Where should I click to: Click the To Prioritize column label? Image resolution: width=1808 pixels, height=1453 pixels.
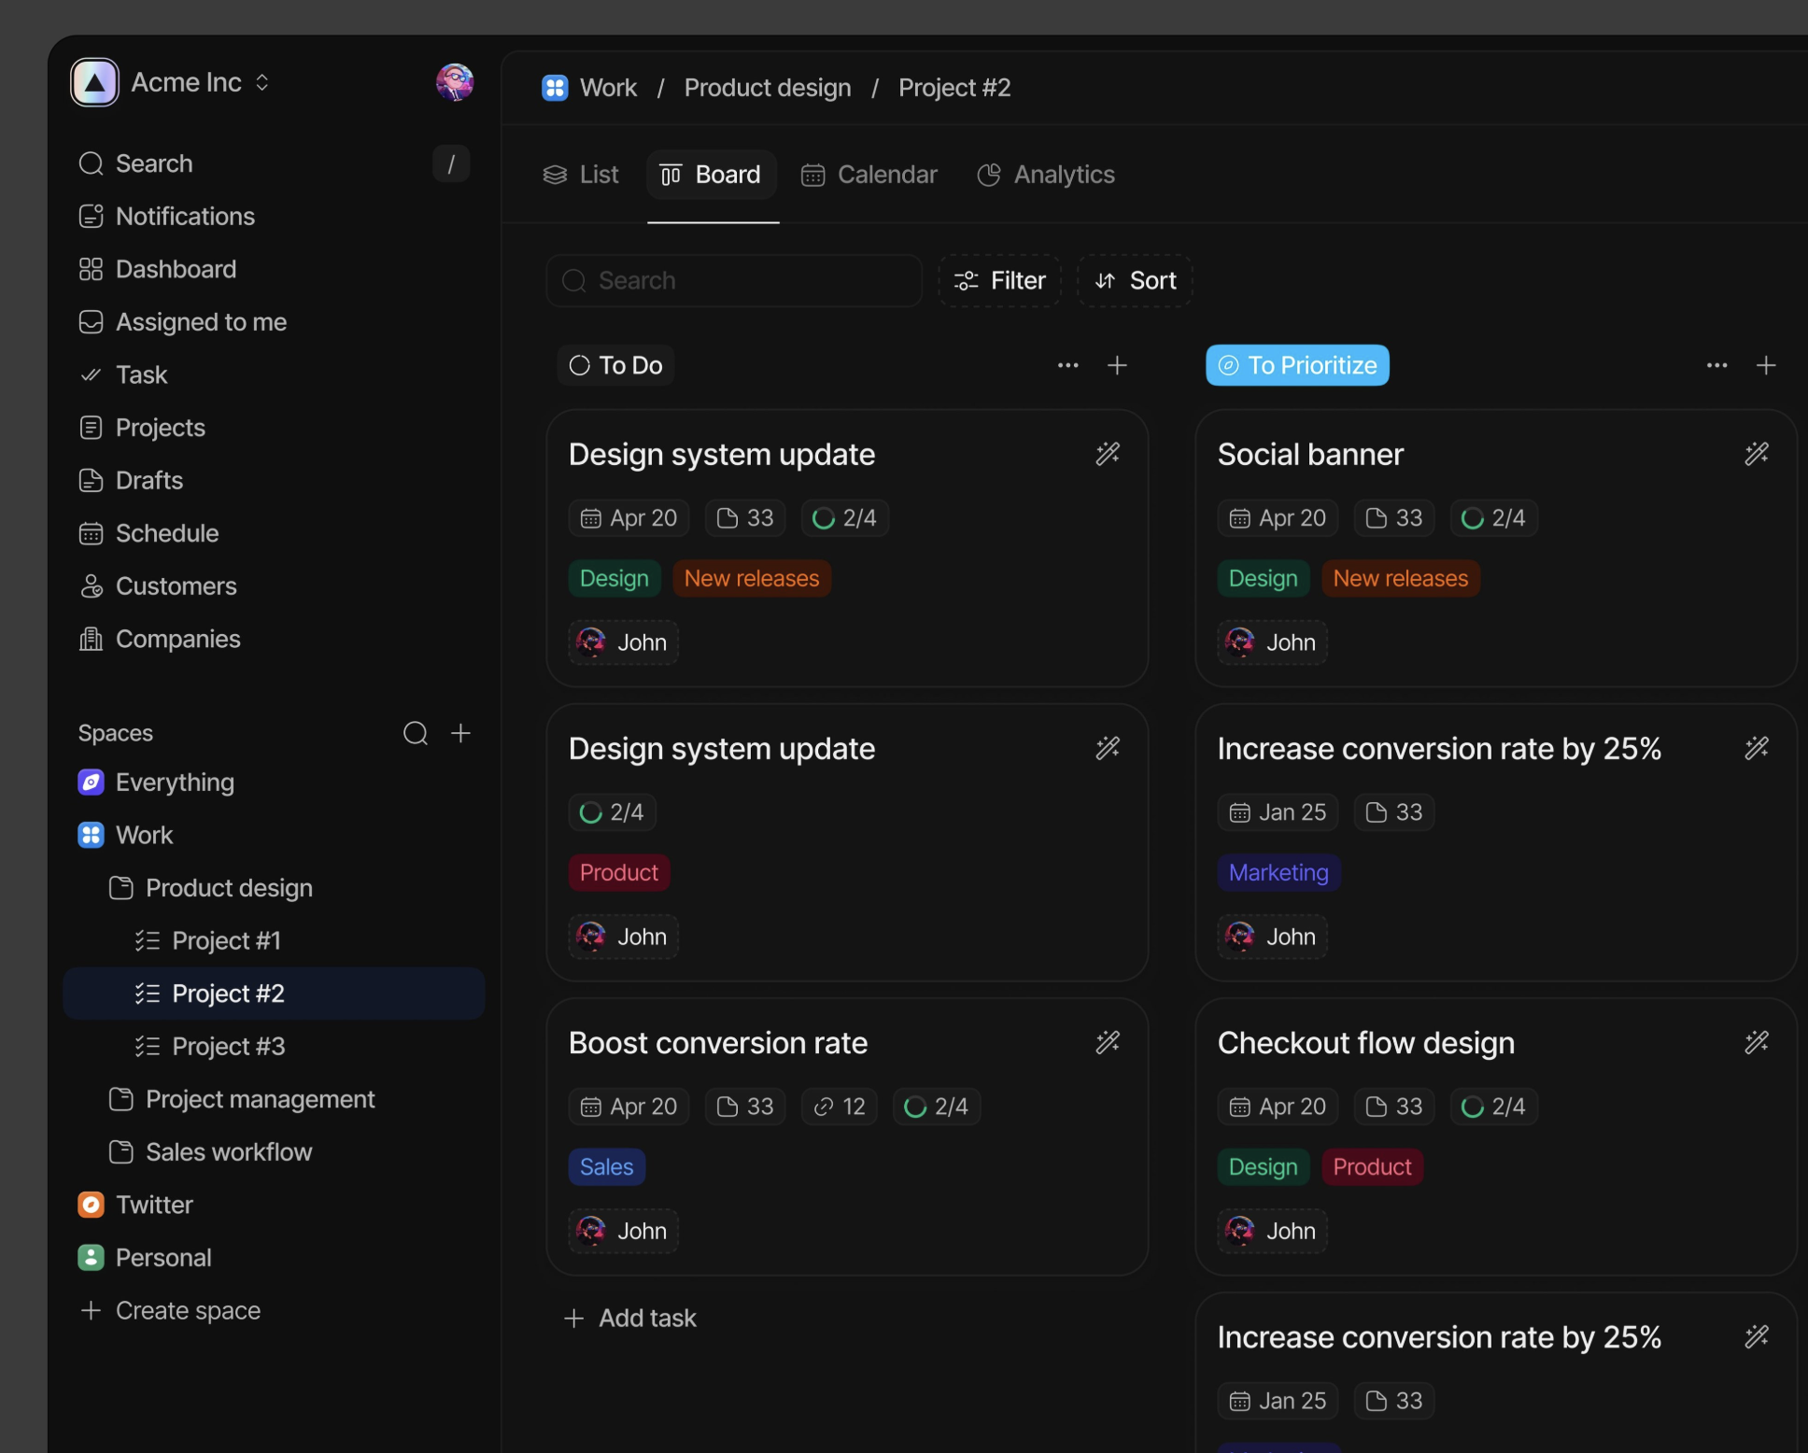[x=1297, y=365]
